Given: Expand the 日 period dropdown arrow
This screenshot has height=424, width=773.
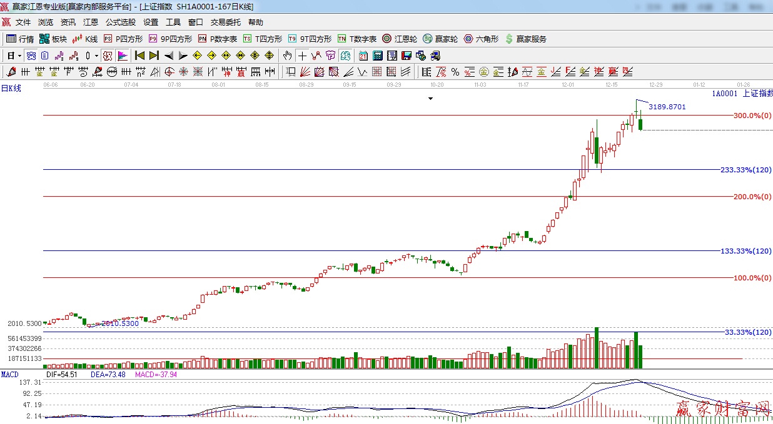Looking at the screenshot, I should 20,56.
